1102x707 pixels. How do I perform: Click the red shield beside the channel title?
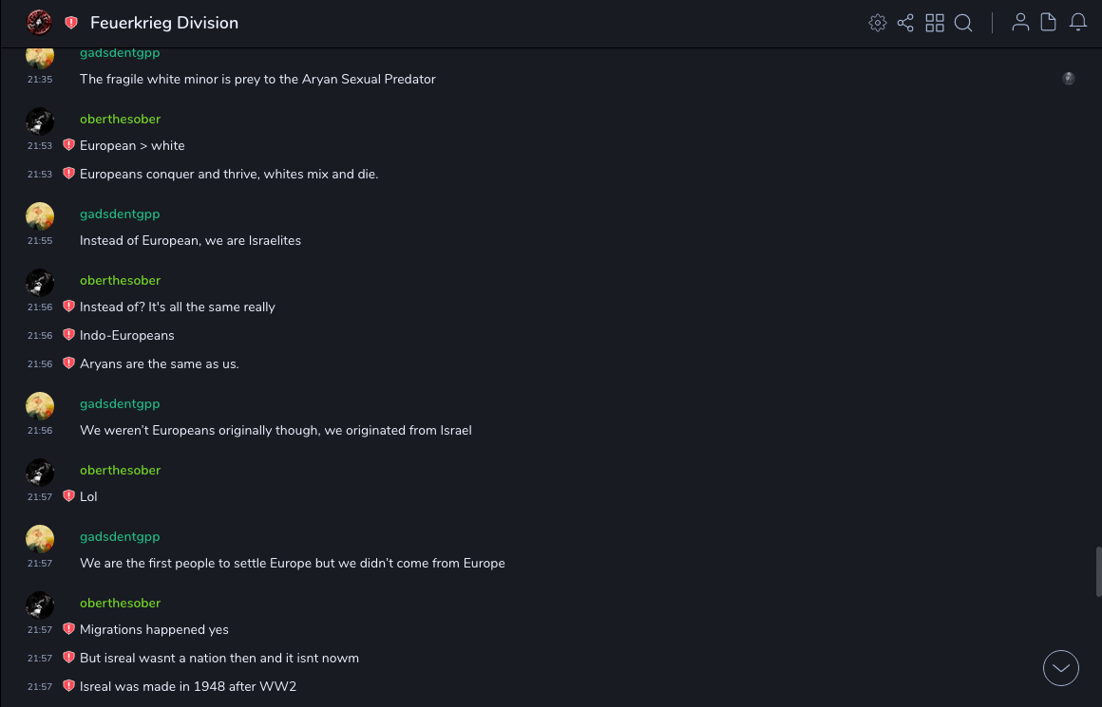point(71,23)
